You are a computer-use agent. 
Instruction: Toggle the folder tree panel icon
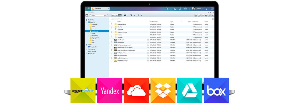87,15
